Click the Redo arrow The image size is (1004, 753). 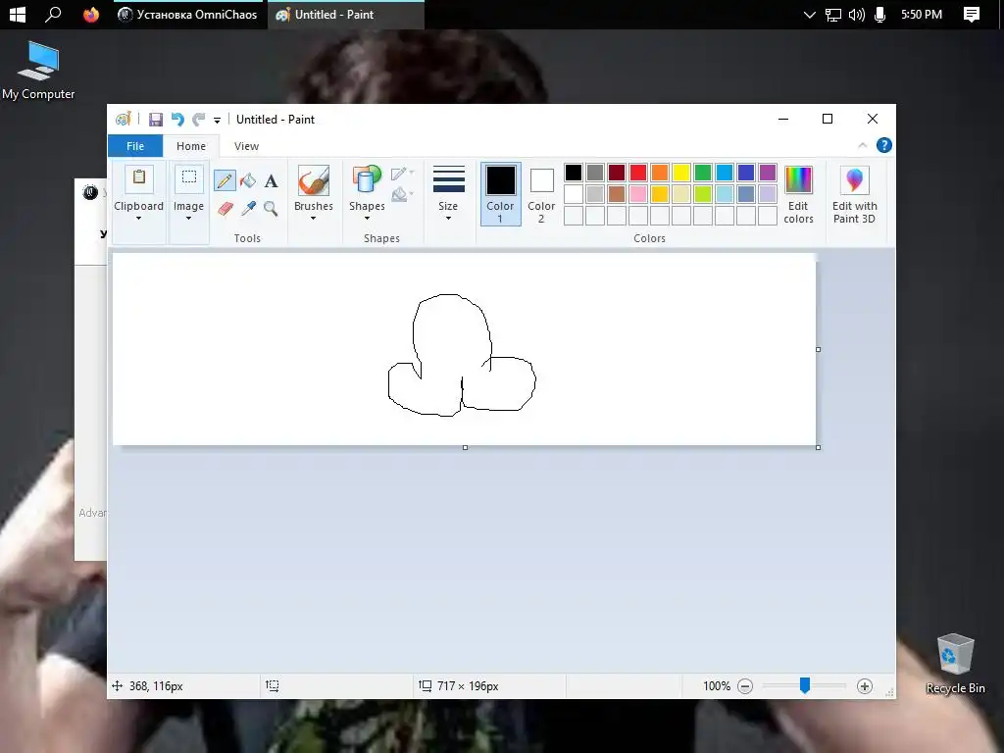(x=199, y=119)
